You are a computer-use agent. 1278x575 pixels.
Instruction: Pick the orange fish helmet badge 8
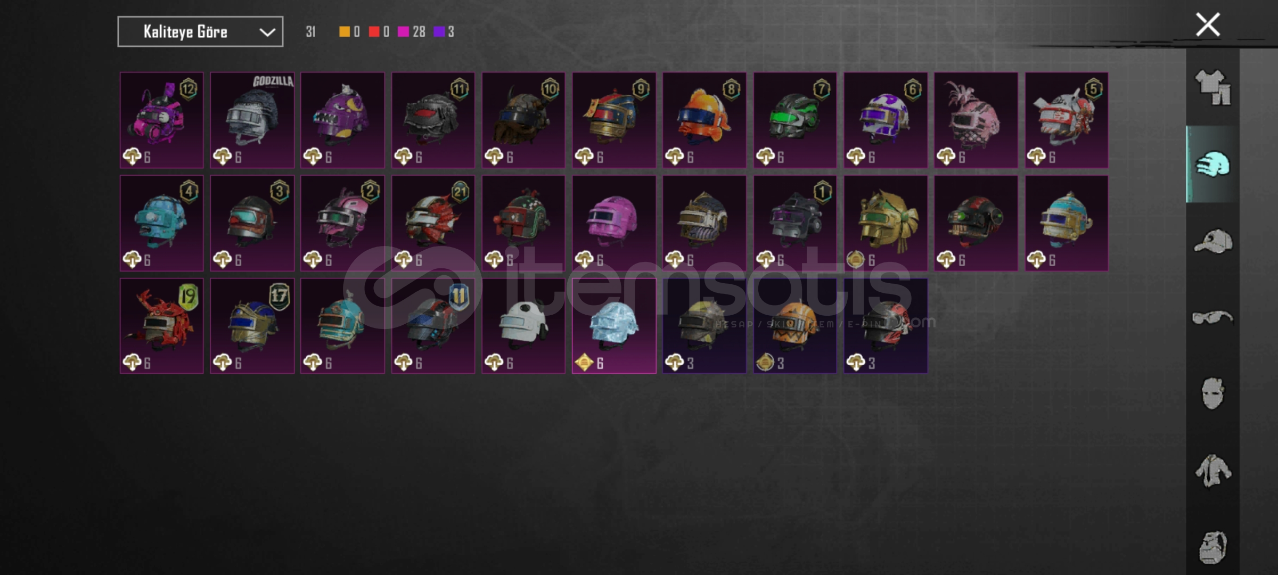pos(704,120)
